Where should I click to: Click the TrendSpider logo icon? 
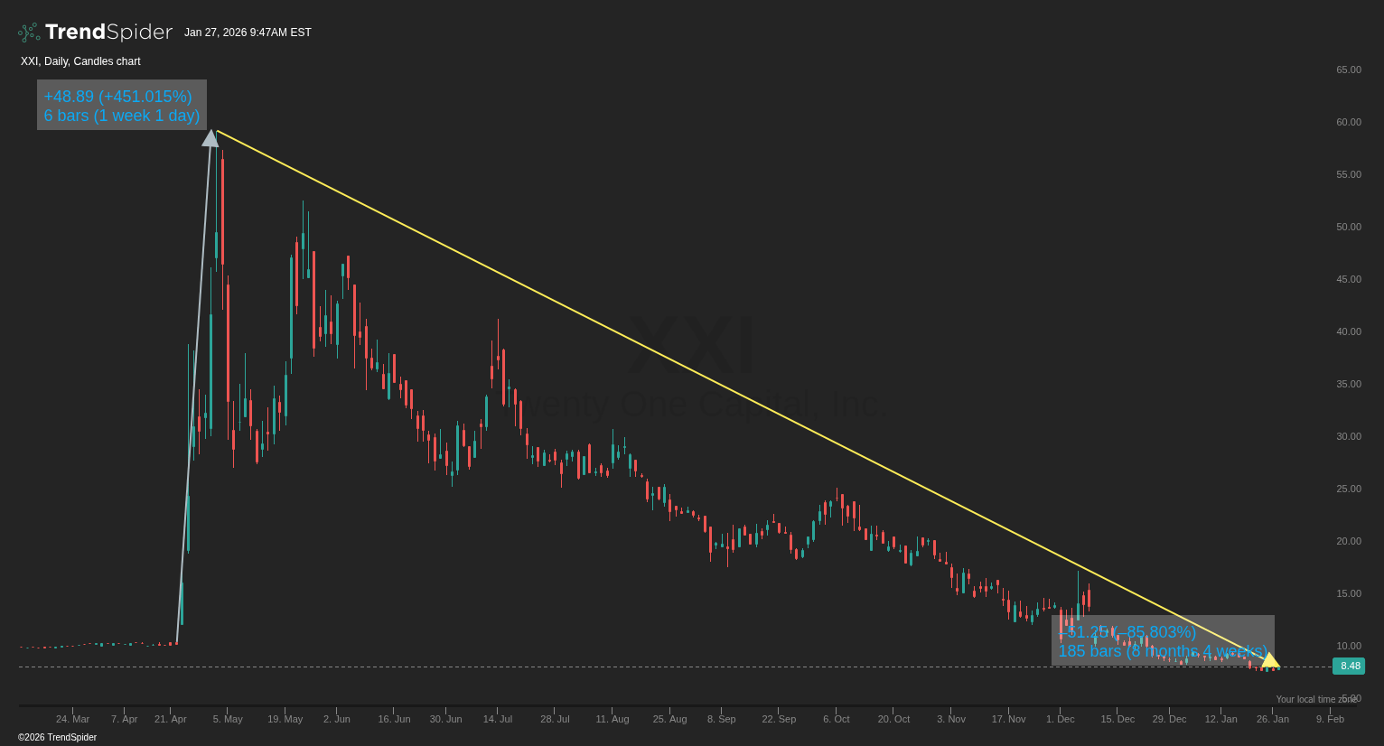tap(26, 32)
